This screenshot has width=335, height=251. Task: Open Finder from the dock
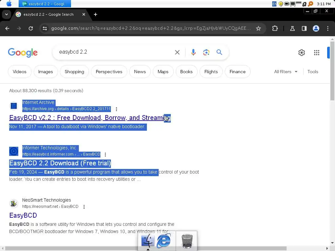[x=148, y=241]
